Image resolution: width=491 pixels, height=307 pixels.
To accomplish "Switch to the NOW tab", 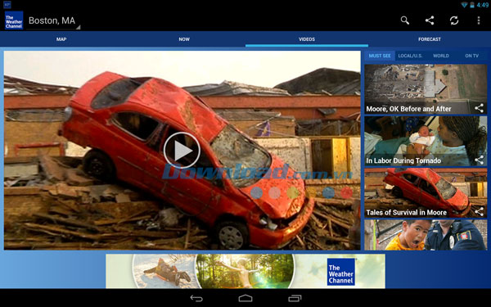I will [x=184, y=39].
